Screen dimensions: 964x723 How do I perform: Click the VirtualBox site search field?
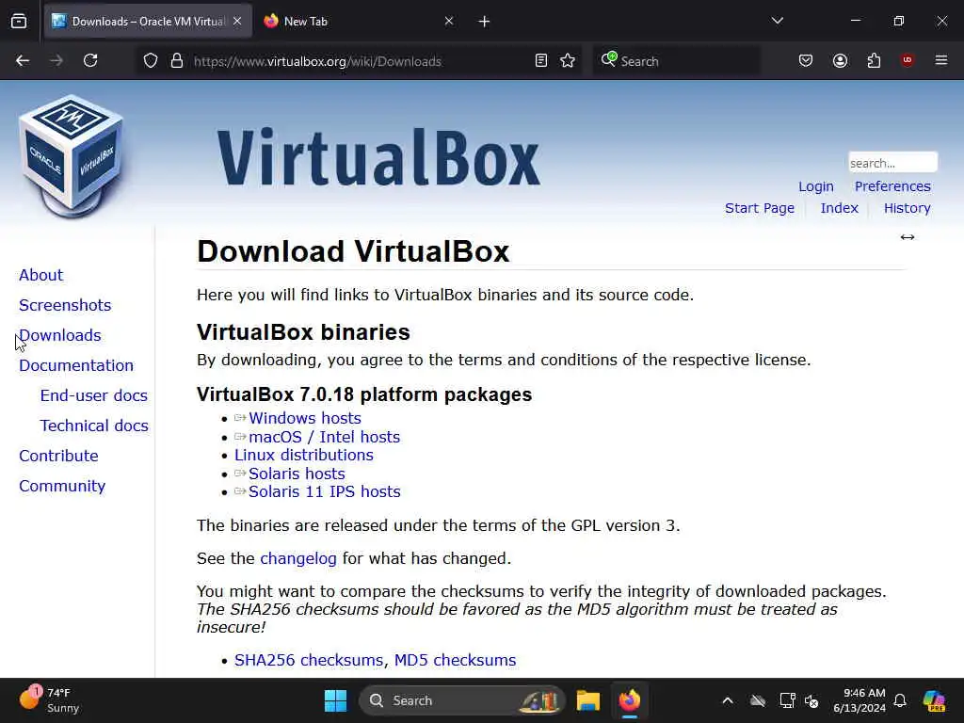[x=892, y=163]
